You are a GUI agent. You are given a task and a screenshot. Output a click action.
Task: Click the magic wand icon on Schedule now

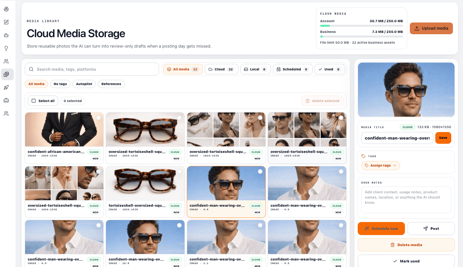click(367, 229)
